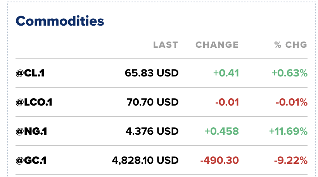Screen dimensions: 318x177
Task: Click the -9.22% percent change
Action: point(291,160)
